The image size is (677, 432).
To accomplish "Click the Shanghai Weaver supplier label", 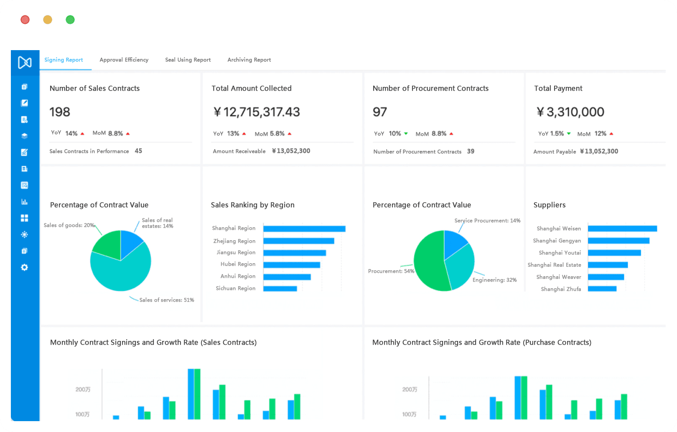I will click(559, 277).
